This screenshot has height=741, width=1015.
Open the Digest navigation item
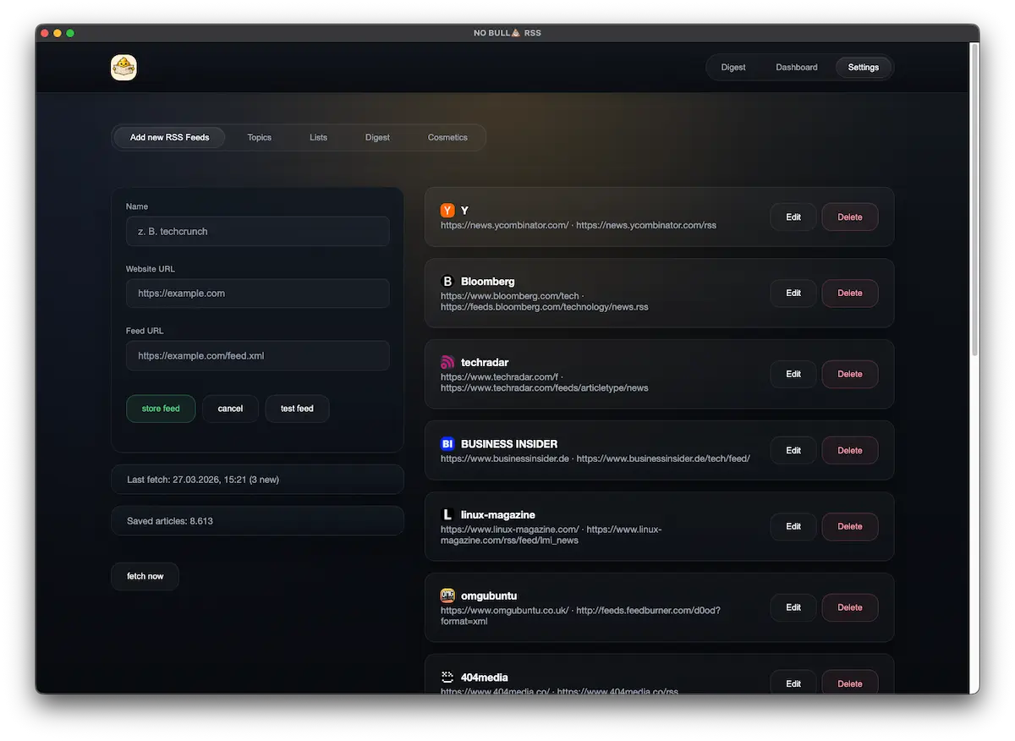(x=732, y=67)
